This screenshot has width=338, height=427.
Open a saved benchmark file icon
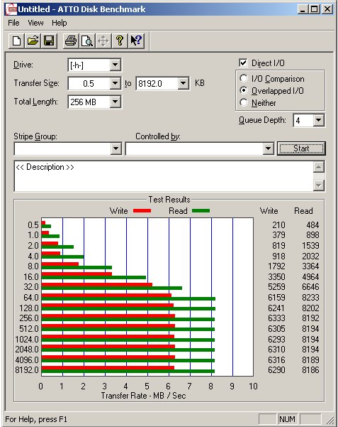[x=33, y=41]
